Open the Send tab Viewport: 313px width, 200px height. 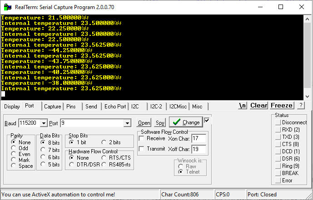(91, 107)
